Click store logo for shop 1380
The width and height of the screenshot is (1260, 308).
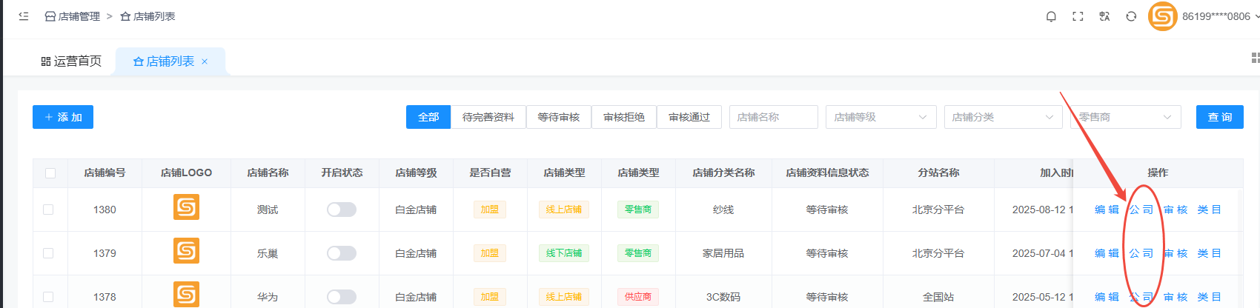(x=186, y=207)
